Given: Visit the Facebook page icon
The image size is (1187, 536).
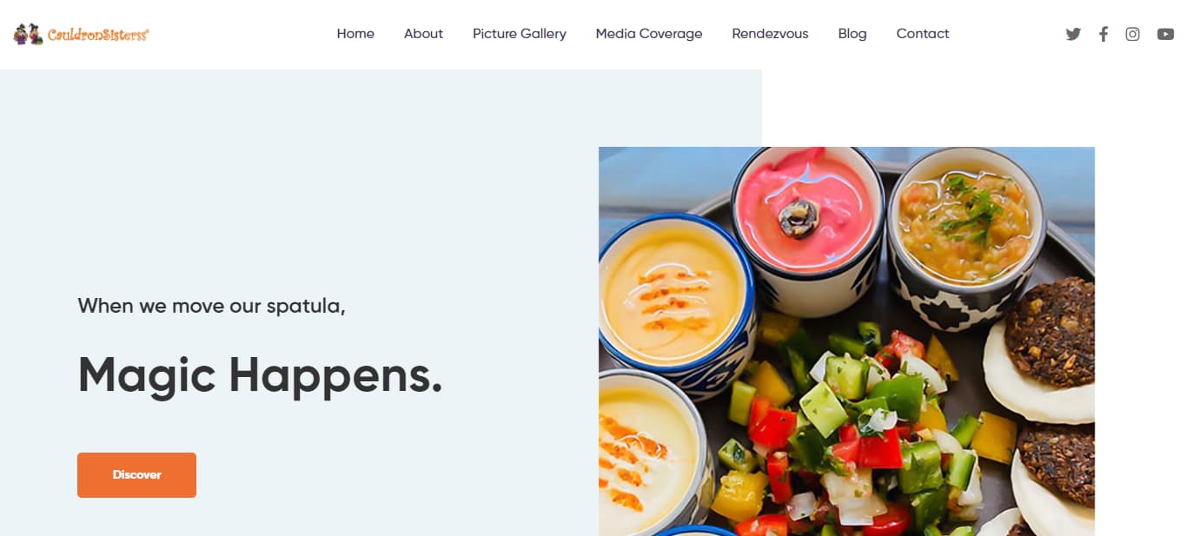Looking at the screenshot, I should coord(1103,34).
